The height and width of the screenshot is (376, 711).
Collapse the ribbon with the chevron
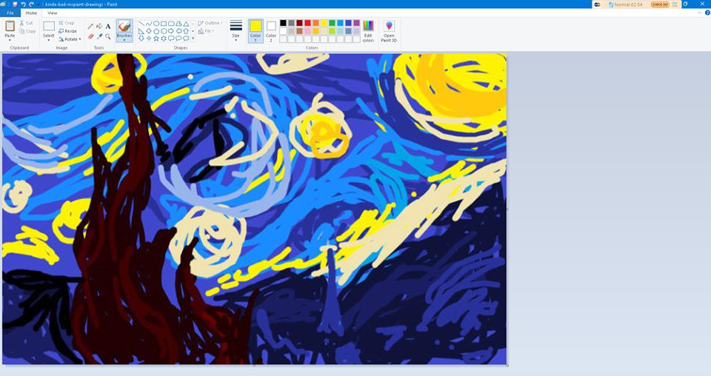click(698, 13)
